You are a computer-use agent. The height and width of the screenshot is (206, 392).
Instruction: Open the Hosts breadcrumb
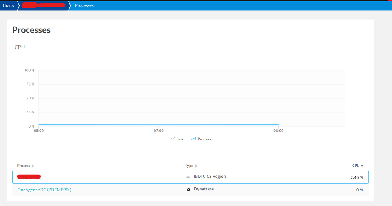(x=8, y=5)
